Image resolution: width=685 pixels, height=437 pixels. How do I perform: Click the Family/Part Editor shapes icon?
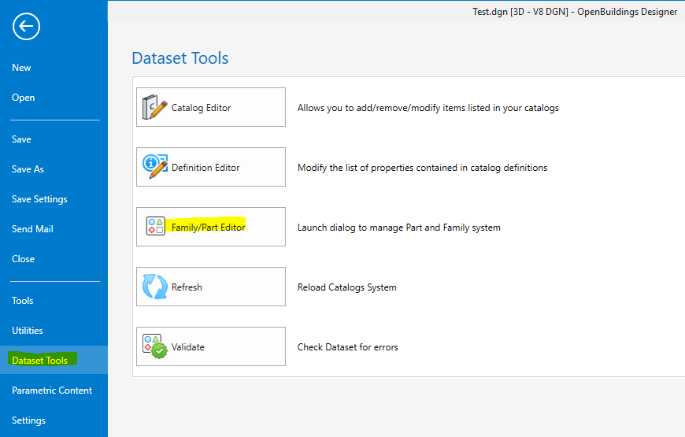click(x=156, y=226)
